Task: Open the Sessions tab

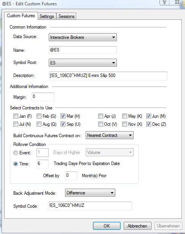Action: [66, 16]
